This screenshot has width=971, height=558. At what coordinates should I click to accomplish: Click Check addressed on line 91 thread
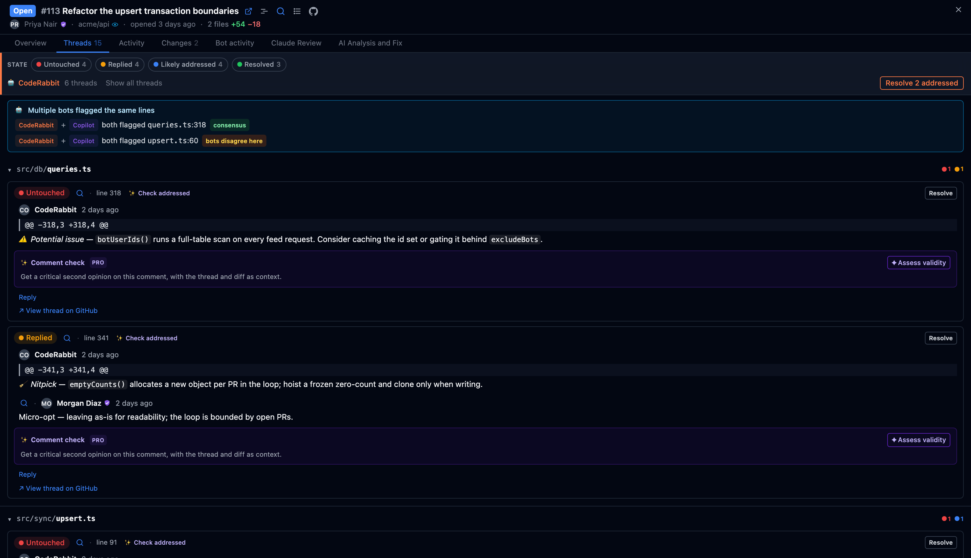155,543
